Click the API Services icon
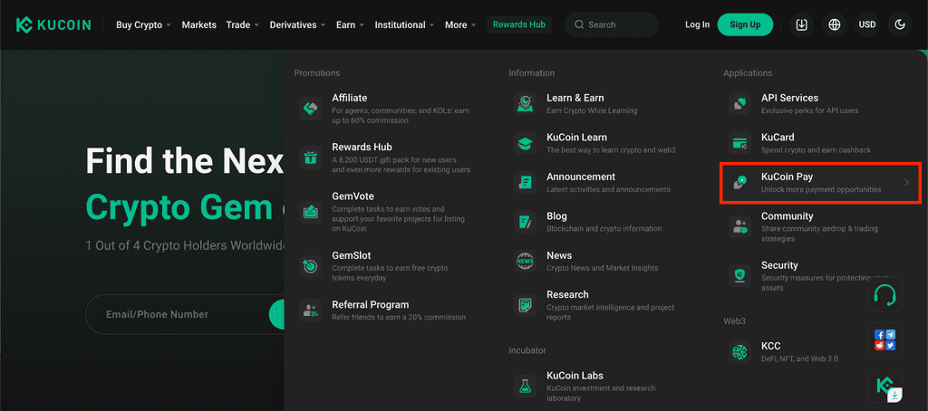Viewport: 928px width, 411px height. 739,103
